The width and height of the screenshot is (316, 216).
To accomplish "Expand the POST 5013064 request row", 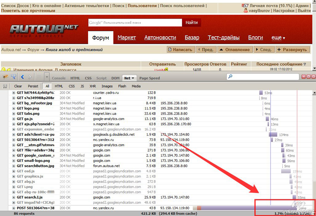I will pos(14,208).
